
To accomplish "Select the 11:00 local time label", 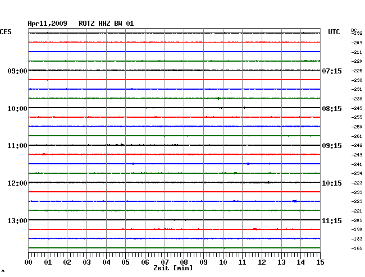I will [17, 146].
